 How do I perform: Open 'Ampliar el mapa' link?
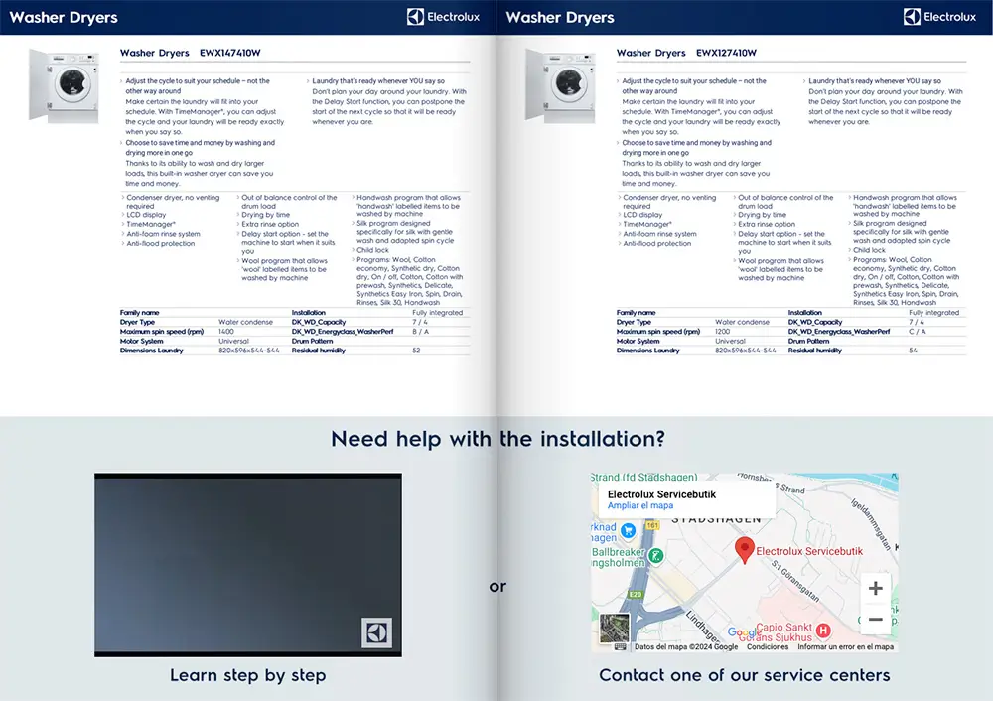tap(640, 505)
